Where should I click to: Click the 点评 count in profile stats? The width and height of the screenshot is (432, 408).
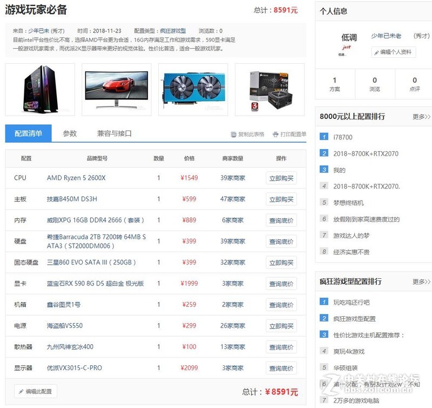click(x=414, y=84)
